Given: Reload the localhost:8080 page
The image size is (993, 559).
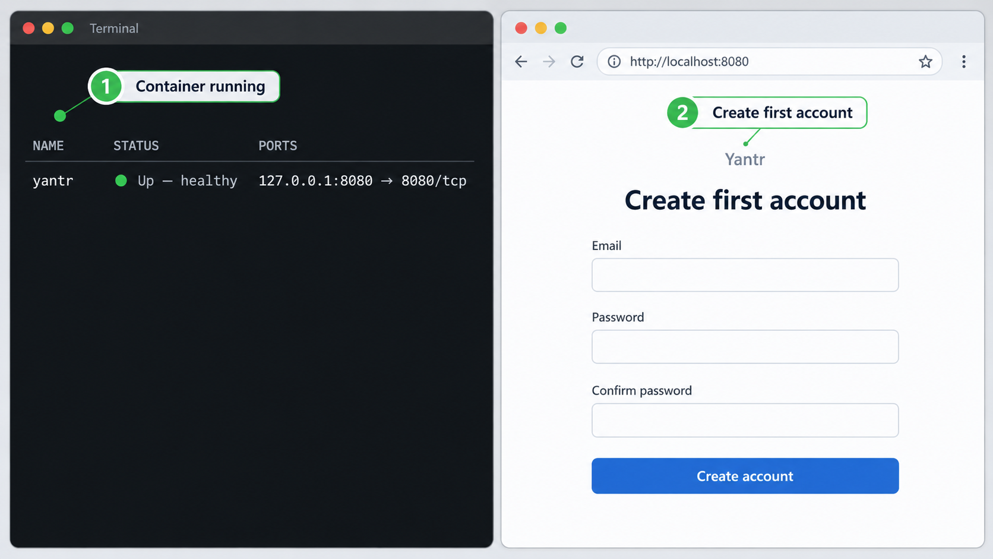Looking at the screenshot, I should (x=577, y=62).
